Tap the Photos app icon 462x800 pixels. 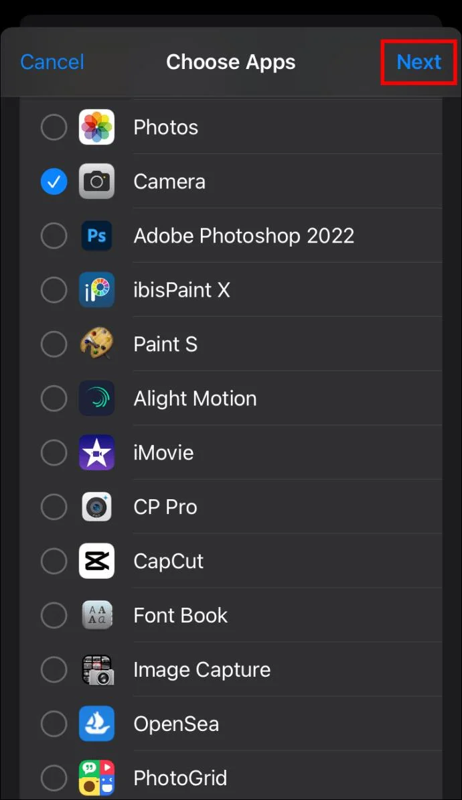click(96, 127)
